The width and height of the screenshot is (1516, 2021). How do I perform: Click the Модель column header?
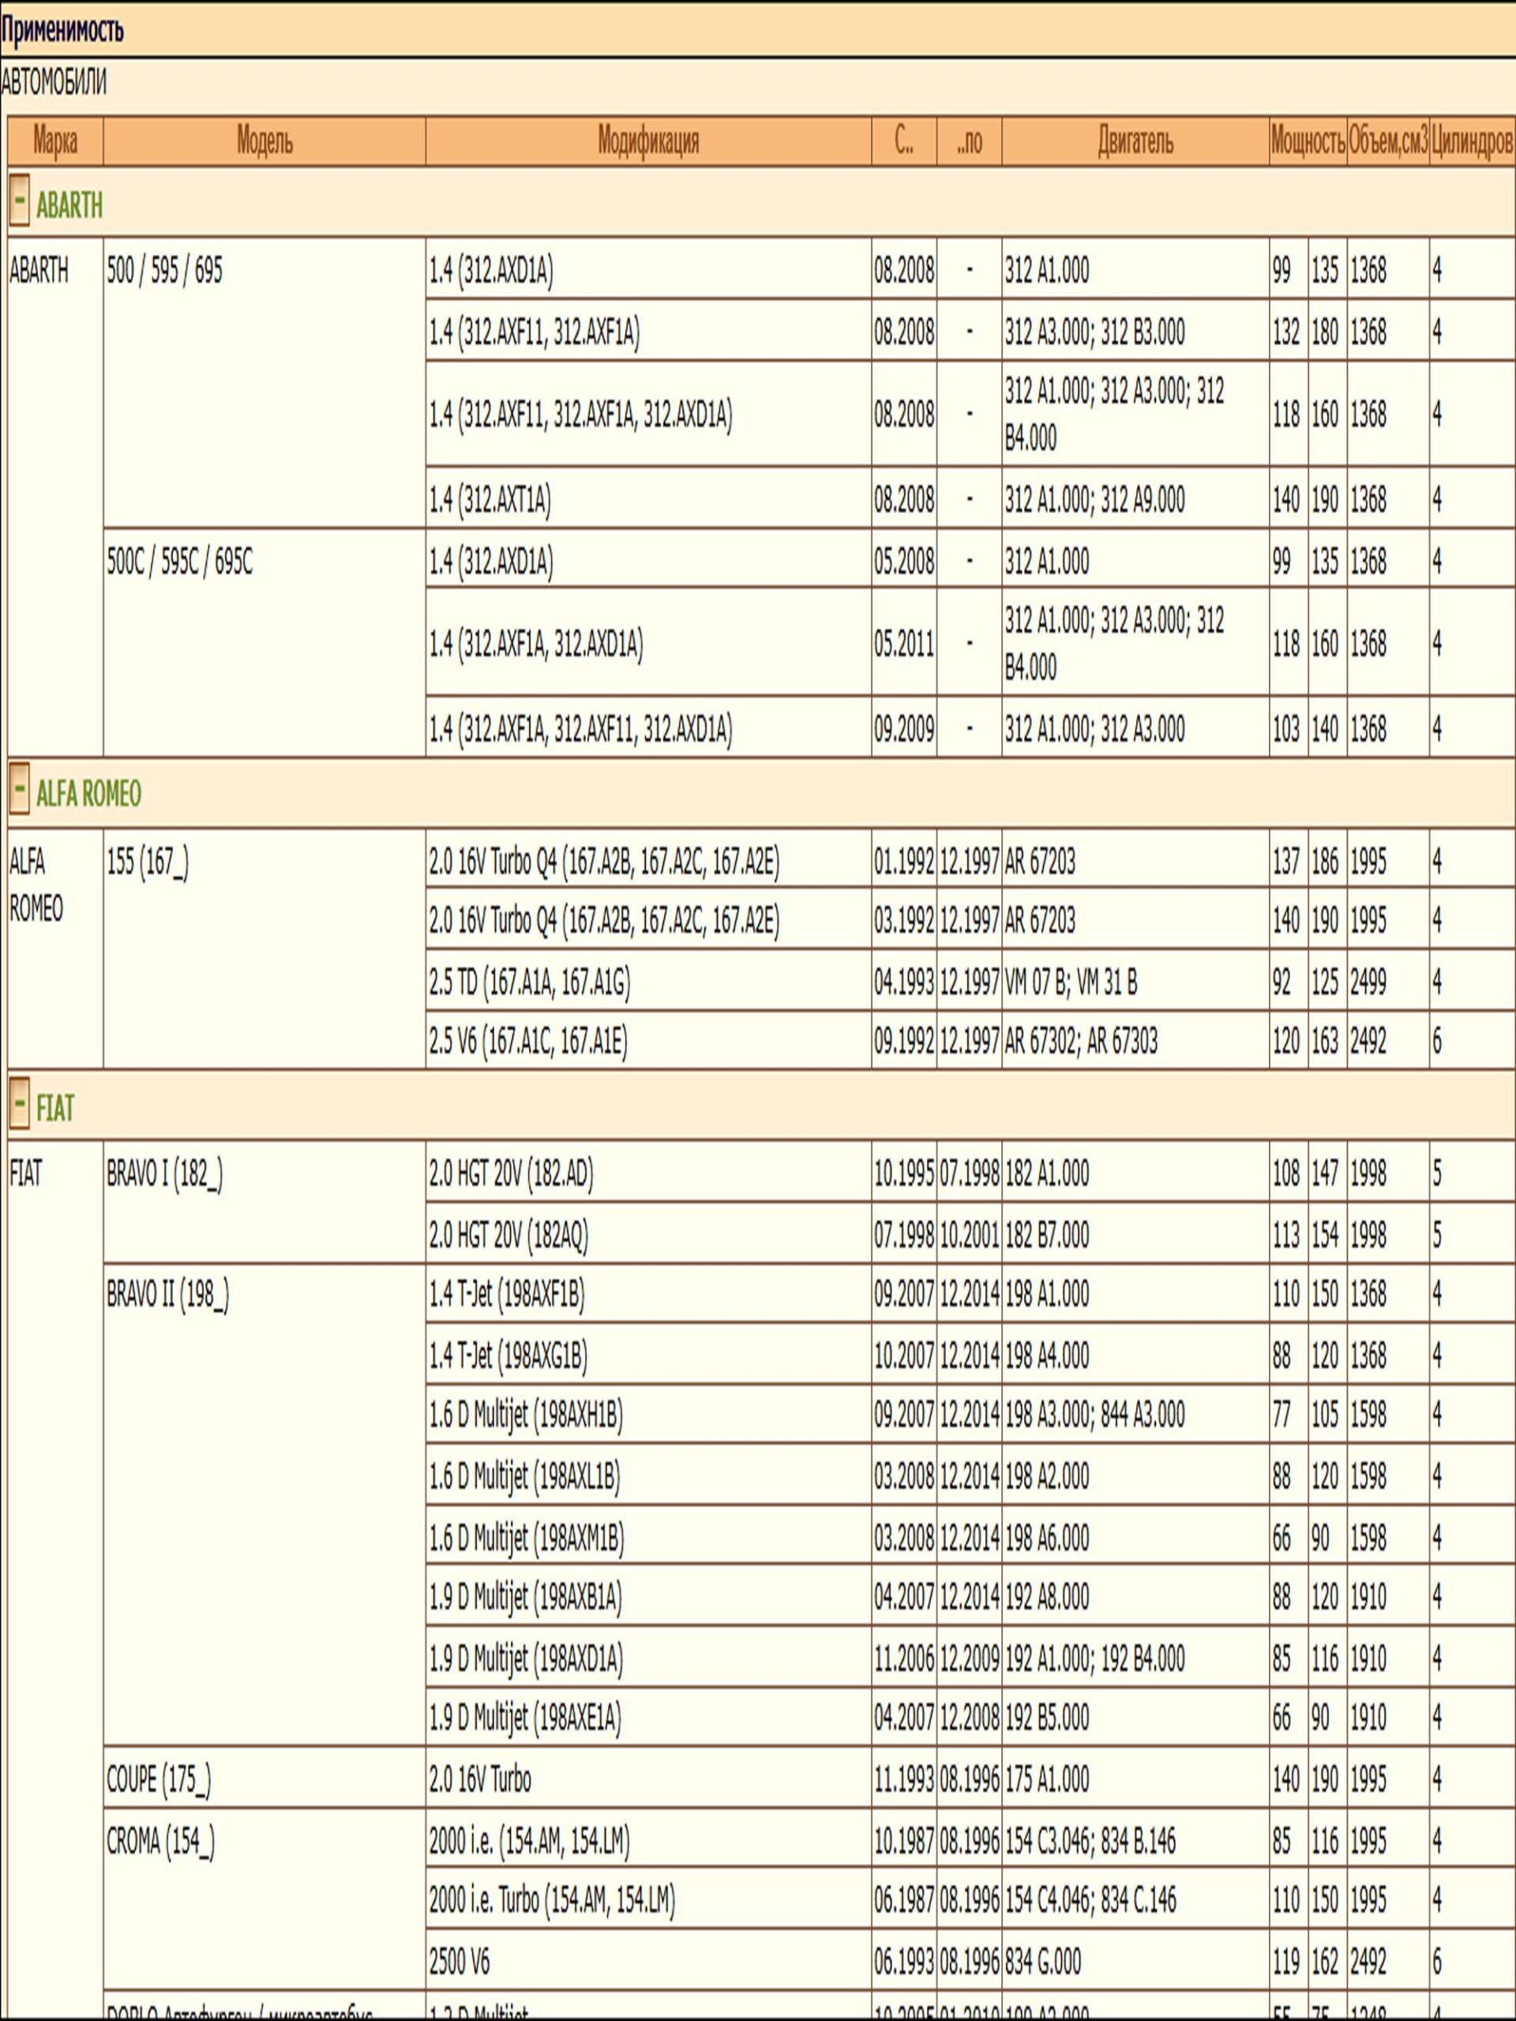tap(264, 141)
